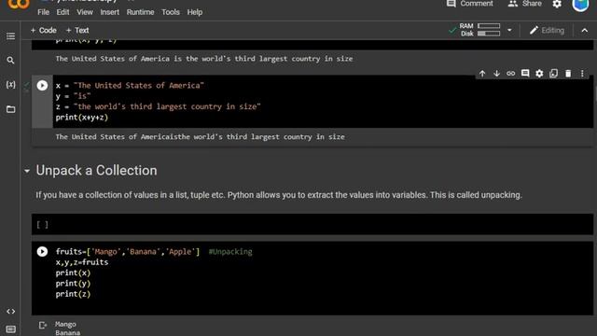Collapse the header with the caret toggle
Image resolution: width=597 pixels, height=336 pixels.
point(585,31)
